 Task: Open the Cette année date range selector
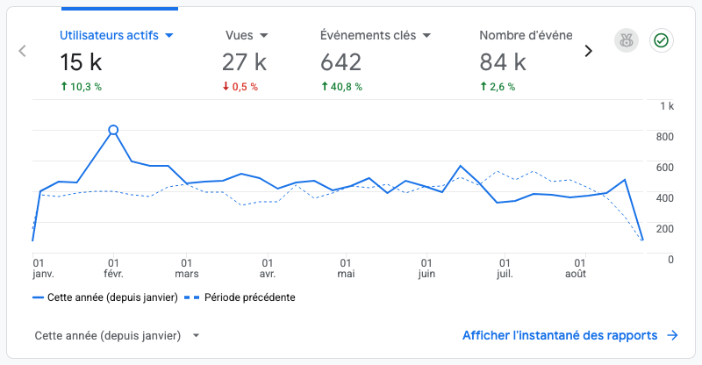117,335
